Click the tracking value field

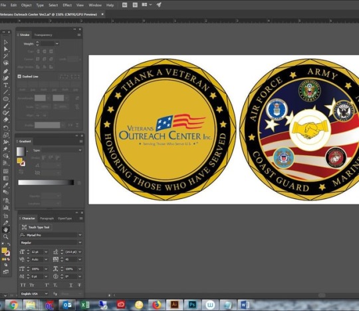71,260
